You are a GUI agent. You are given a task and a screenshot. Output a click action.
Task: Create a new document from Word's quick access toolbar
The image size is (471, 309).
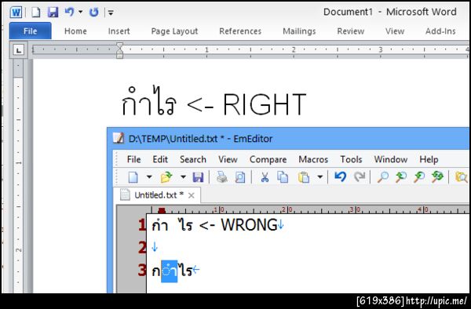click(x=36, y=13)
